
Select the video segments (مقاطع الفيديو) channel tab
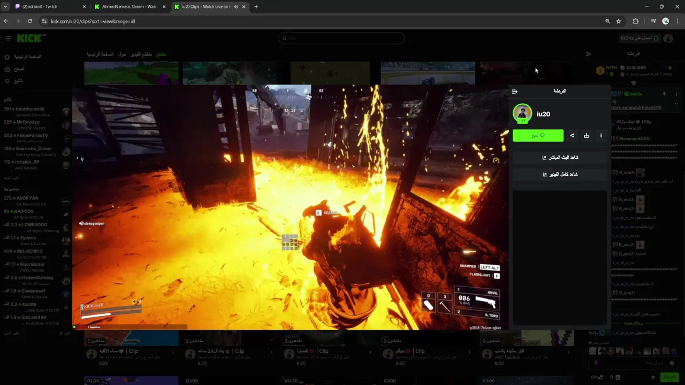click(142, 55)
